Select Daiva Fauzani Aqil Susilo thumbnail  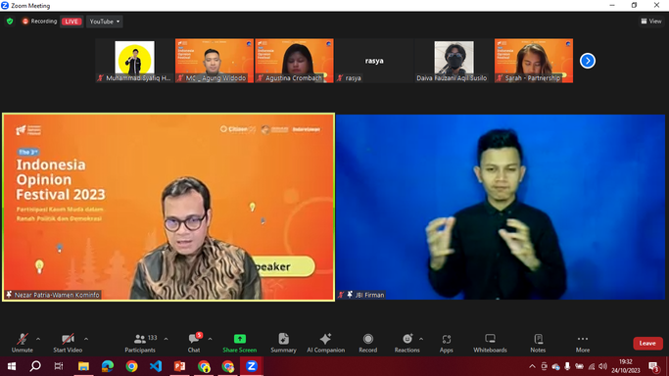tap(454, 61)
